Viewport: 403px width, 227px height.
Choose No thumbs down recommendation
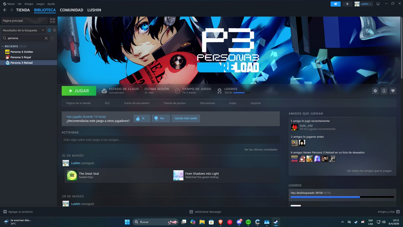click(x=161, y=118)
